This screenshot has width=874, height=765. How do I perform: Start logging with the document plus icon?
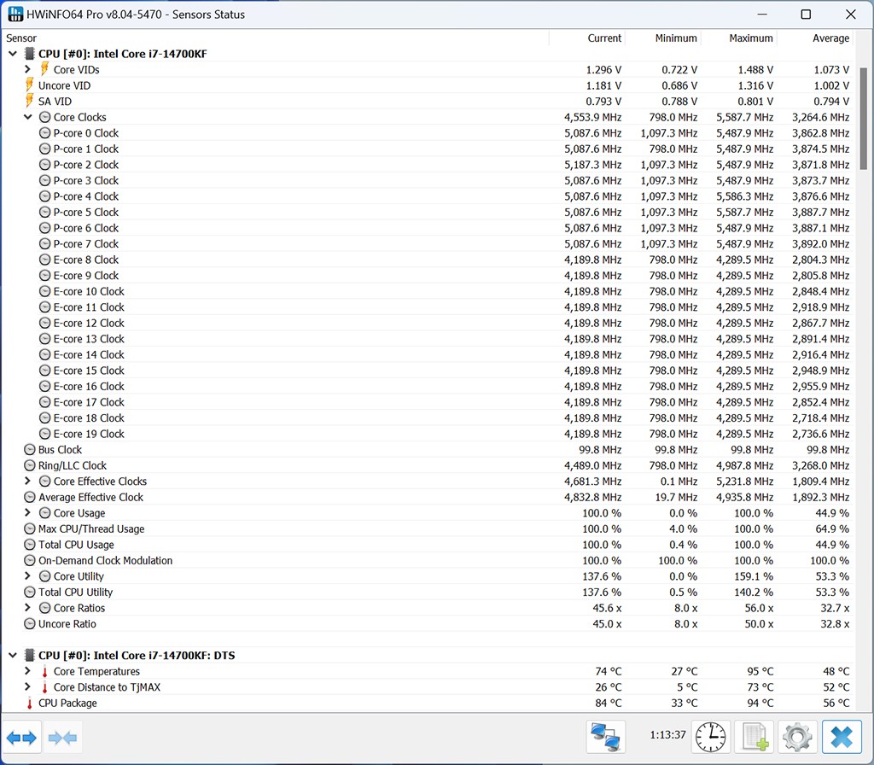(755, 737)
